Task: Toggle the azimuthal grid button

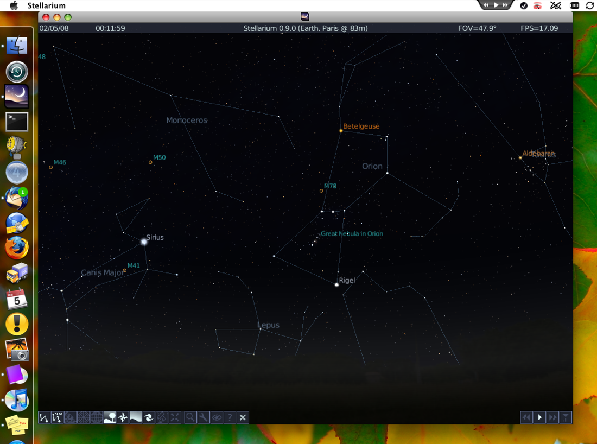Action: pyautogui.click(x=84, y=418)
